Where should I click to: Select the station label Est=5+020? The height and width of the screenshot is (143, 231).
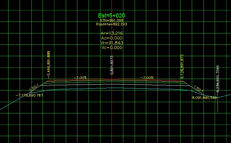pos(112,15)
